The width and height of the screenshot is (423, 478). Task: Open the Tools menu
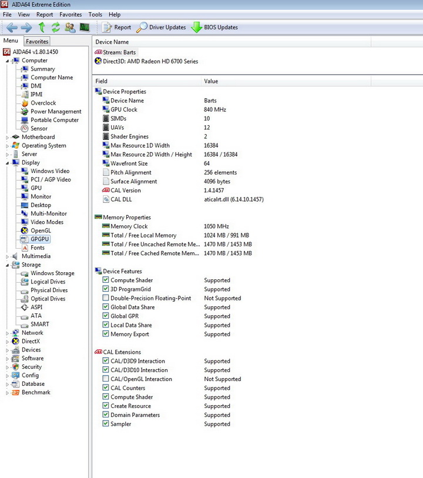[95, 14]
